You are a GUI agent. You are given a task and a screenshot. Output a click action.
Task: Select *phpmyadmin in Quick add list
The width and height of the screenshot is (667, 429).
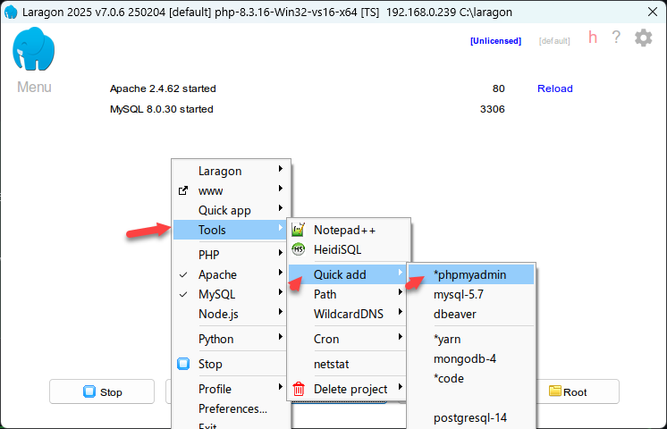(x=469, y=274)
